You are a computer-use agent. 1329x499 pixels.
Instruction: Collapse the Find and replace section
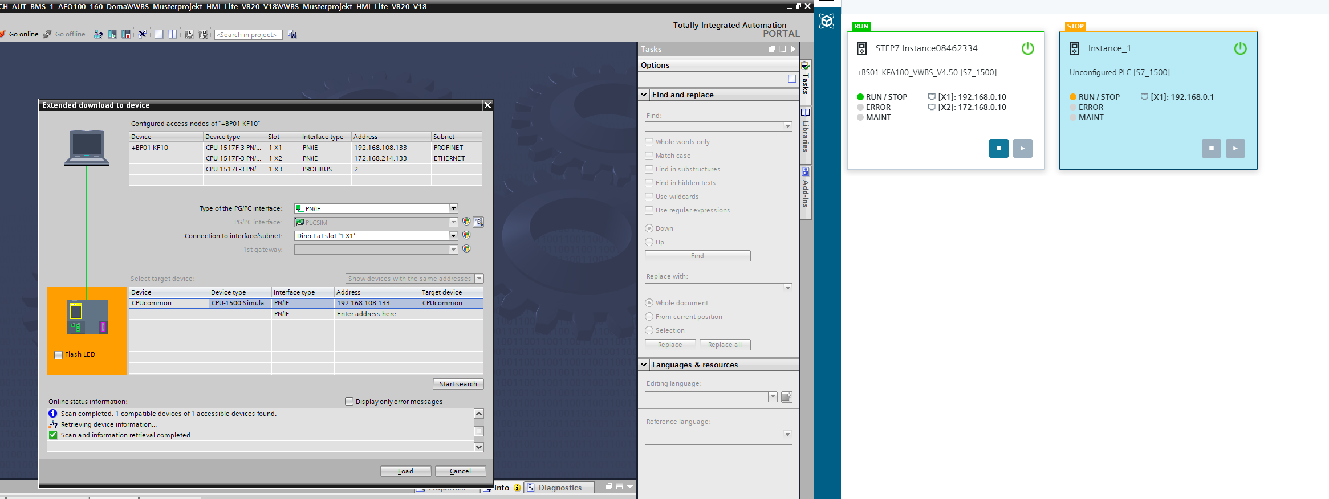click(644, 95)
